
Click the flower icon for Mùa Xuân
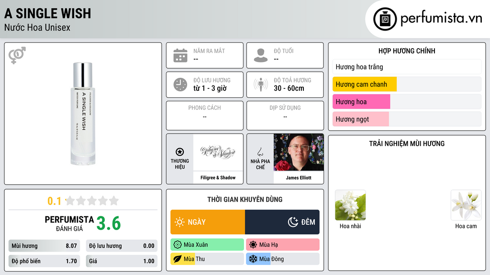178,245
